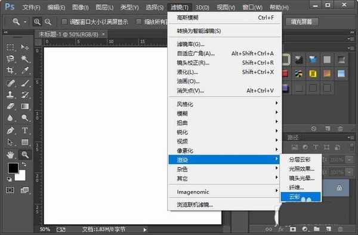358x235 pixels.
Task: Reset default foreground and background colors
Action: [x=10, y=179]
